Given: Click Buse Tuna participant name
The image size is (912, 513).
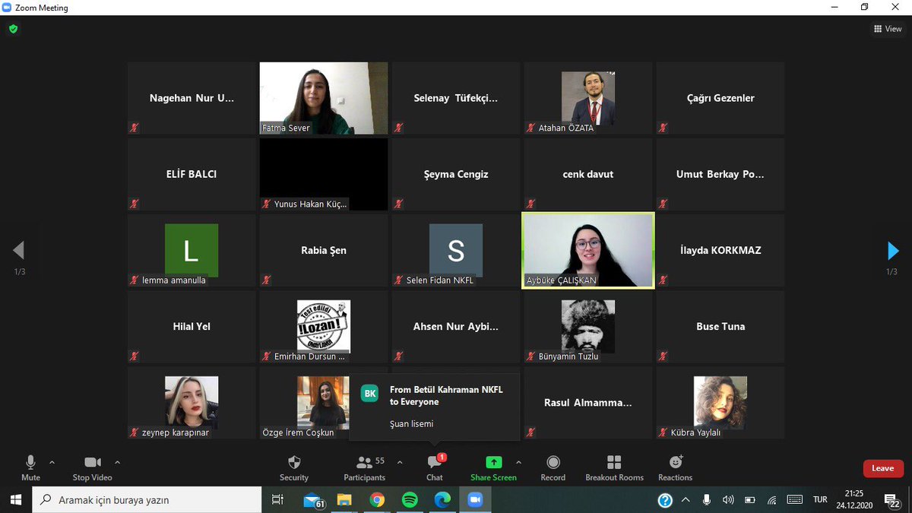Looking at the screenshot, I should [x=720, y=326].
